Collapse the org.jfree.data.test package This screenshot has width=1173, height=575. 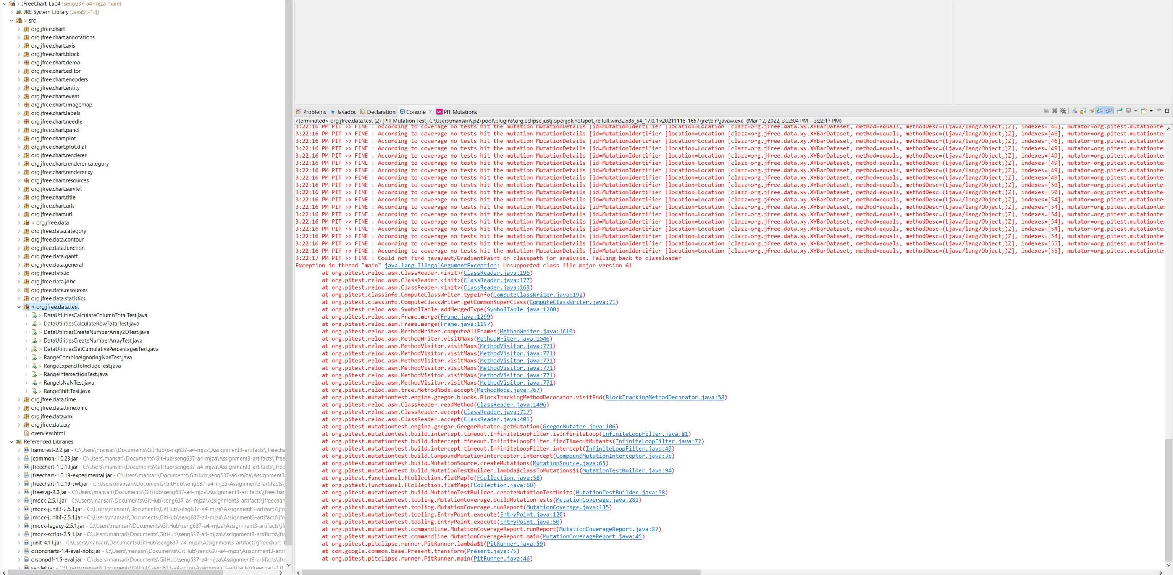click(19, 307)
